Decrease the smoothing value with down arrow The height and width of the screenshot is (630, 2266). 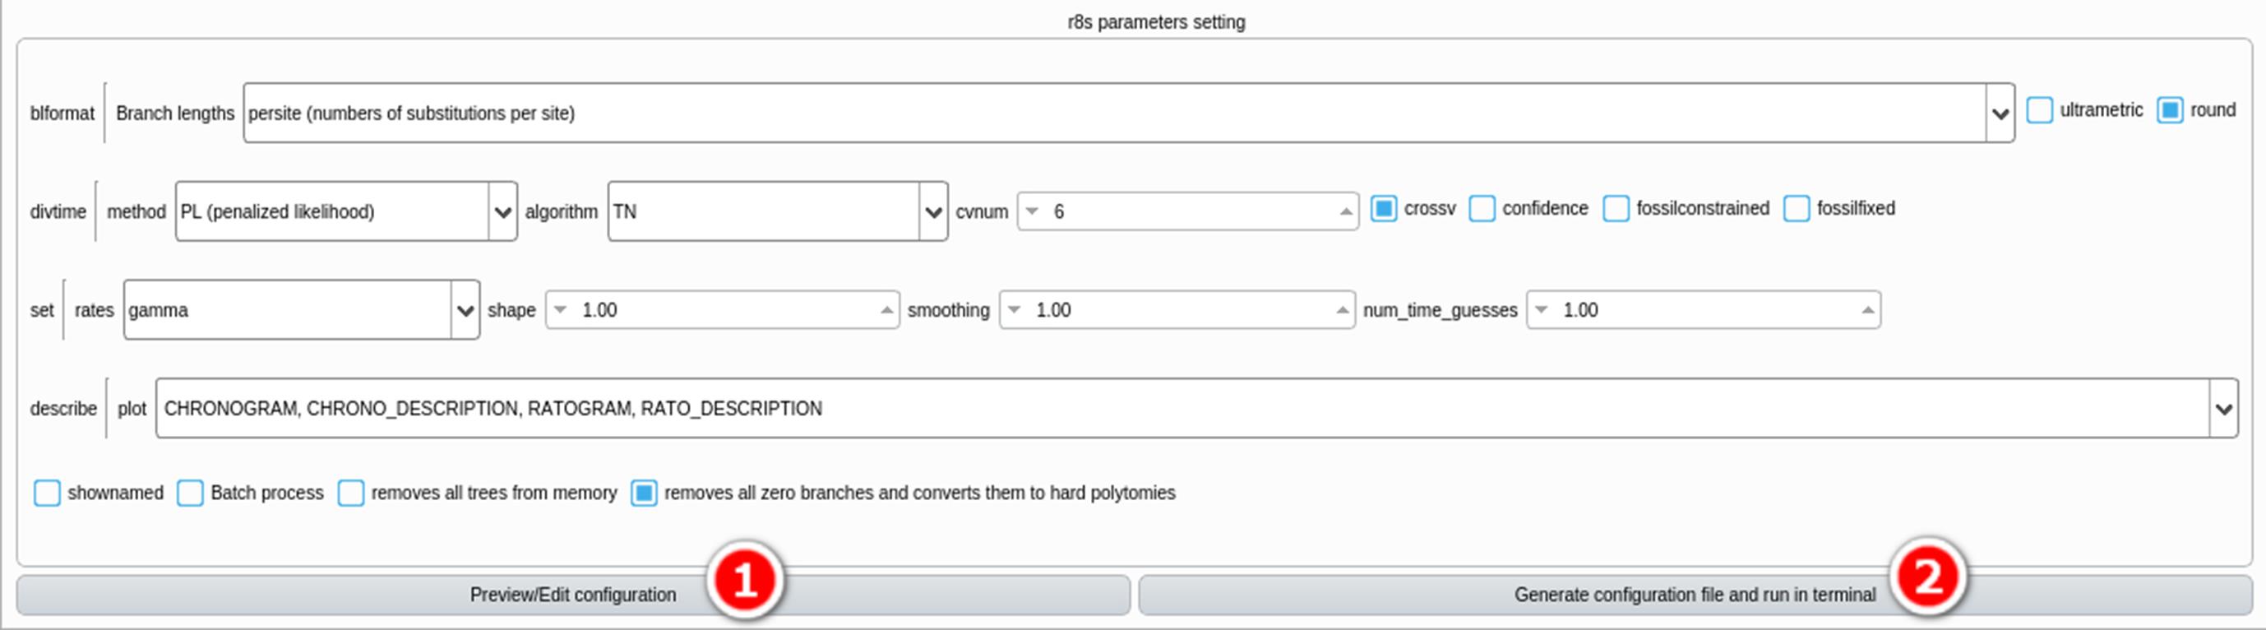[x=1015, y=310]
